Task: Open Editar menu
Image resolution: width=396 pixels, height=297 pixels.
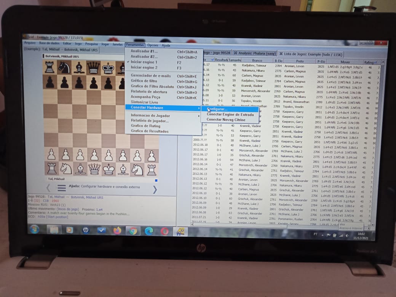Action: [67, 43]
